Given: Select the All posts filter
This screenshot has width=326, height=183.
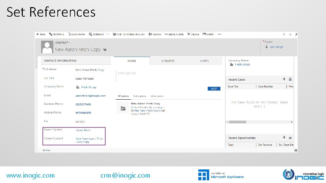Looking at the screenshot, I should point(123,96).
